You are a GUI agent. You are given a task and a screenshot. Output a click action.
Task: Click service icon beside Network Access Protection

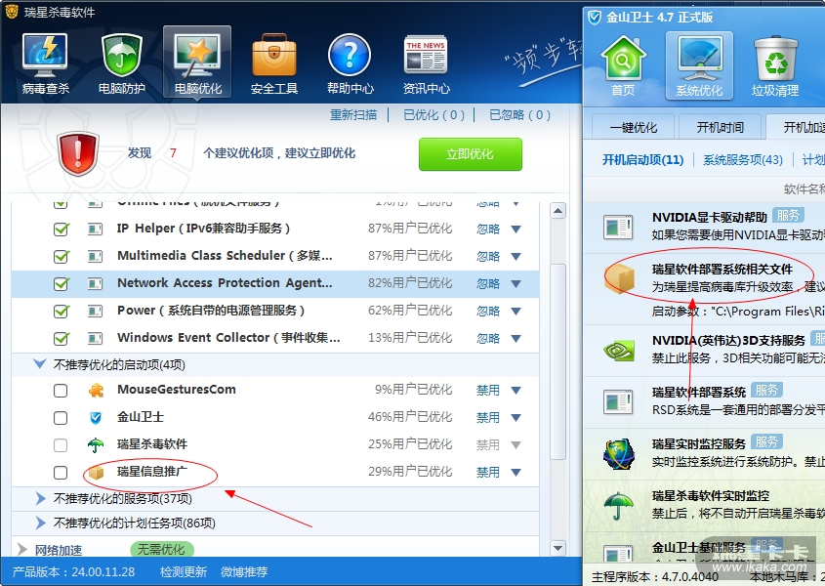point(96,284)
